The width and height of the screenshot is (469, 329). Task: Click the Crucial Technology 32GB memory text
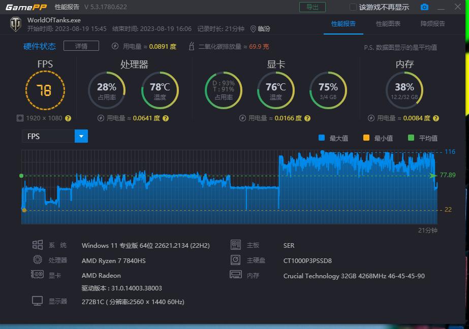[x=354, y=276]
